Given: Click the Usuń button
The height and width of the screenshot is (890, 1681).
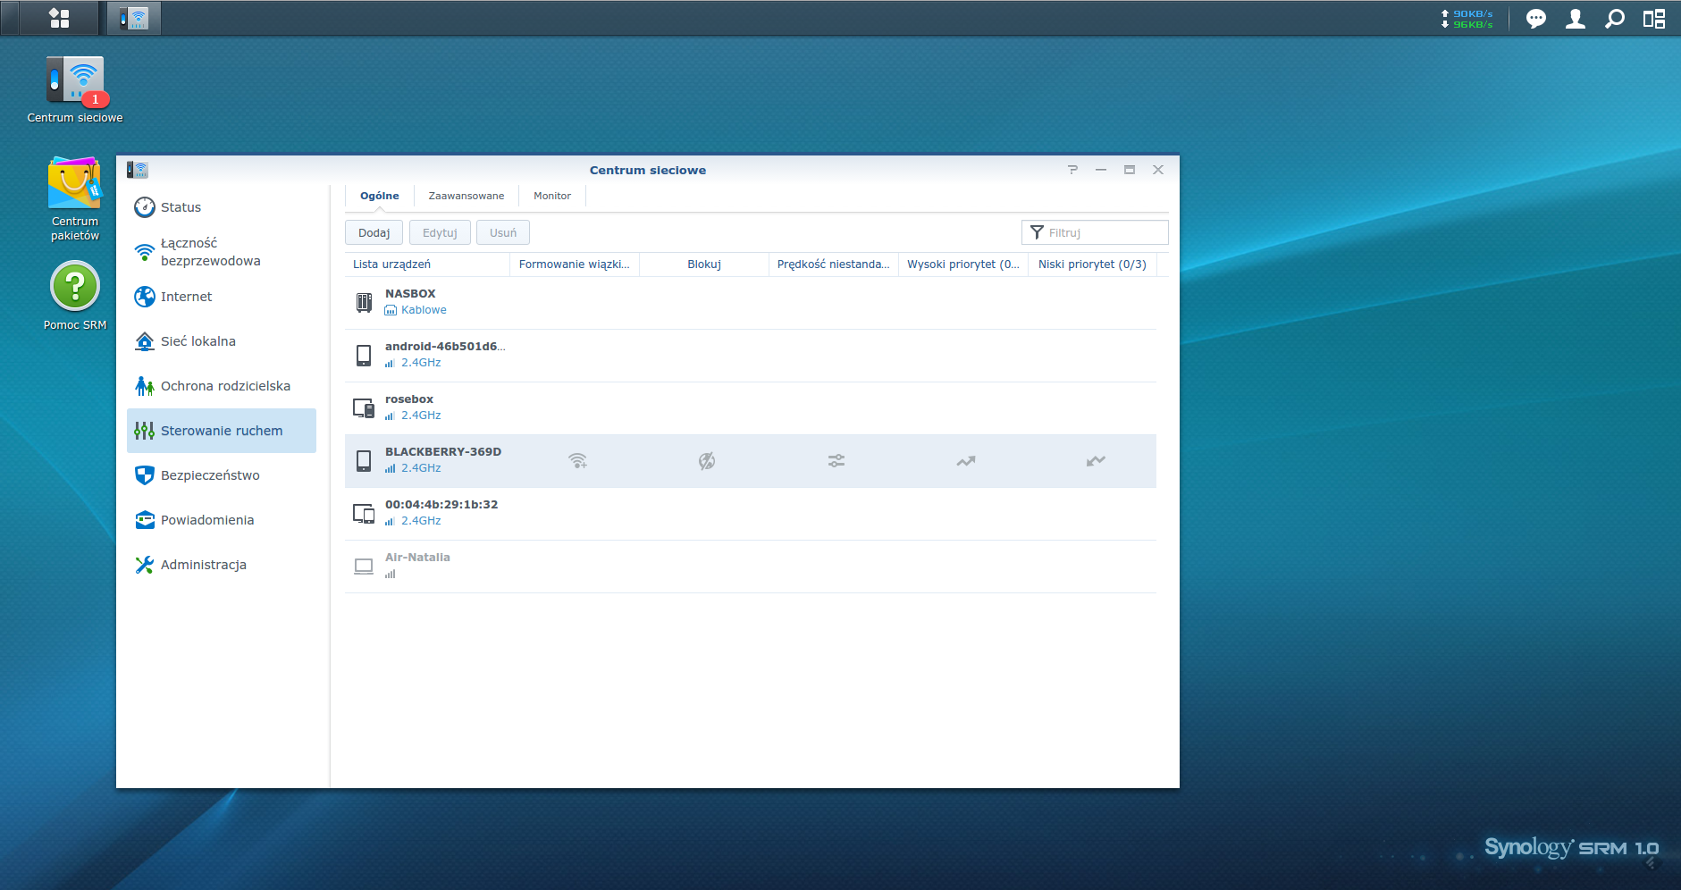Looking at the screenshot, I should 503,232.
